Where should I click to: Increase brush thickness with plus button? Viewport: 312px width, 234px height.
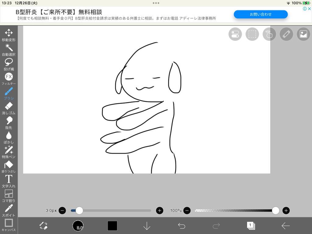[x=160, y=211]
